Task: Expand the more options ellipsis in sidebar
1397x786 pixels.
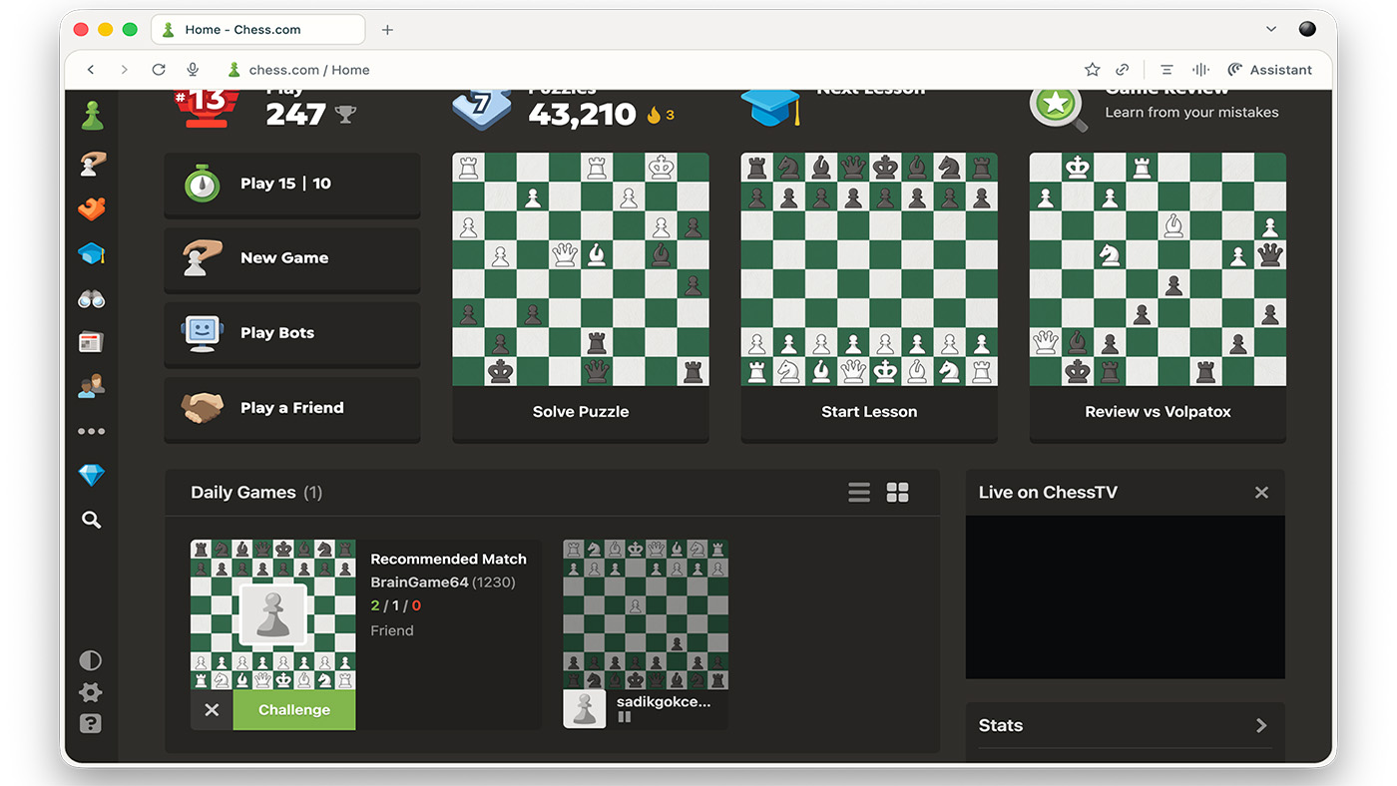Action: pos(92,432)
